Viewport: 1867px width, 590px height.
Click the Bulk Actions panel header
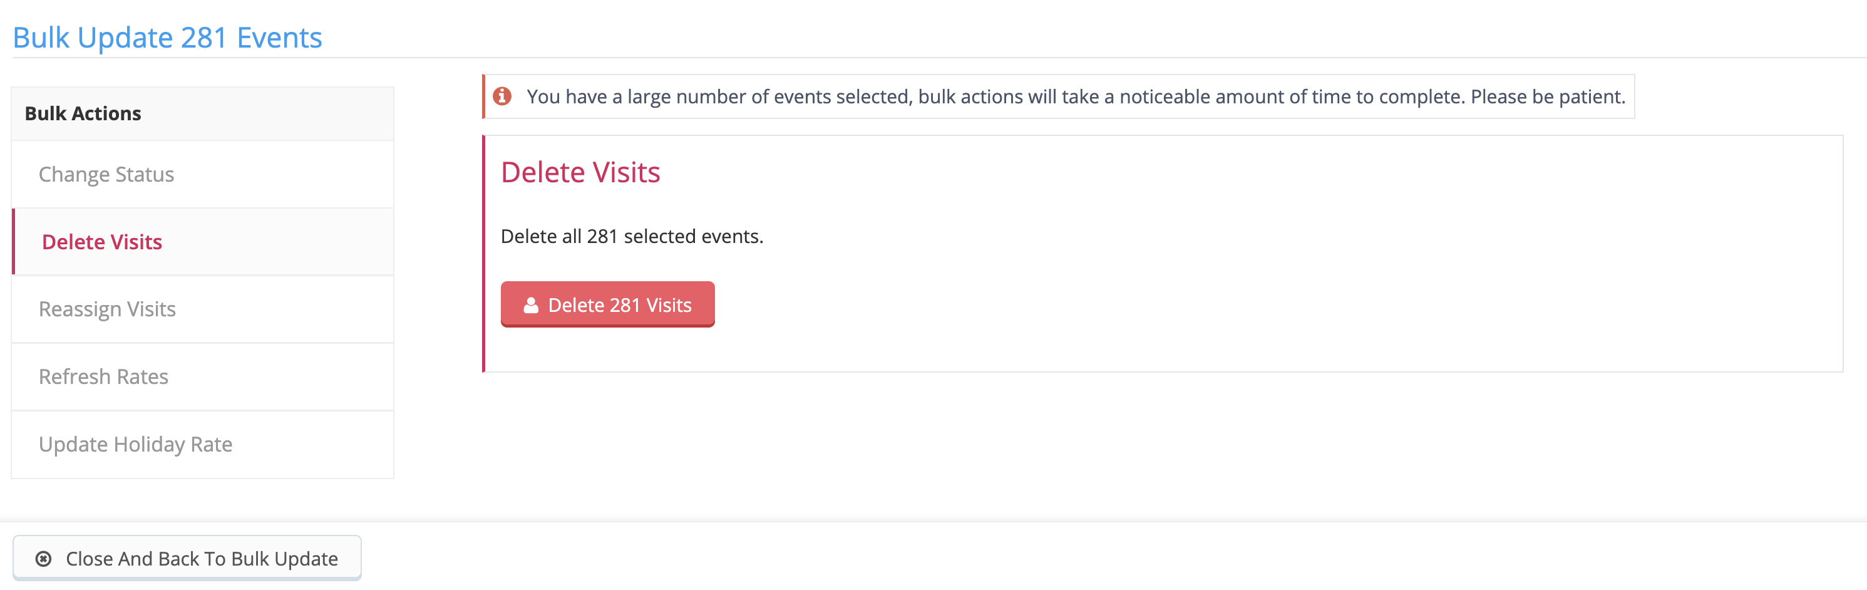[83, 114]
